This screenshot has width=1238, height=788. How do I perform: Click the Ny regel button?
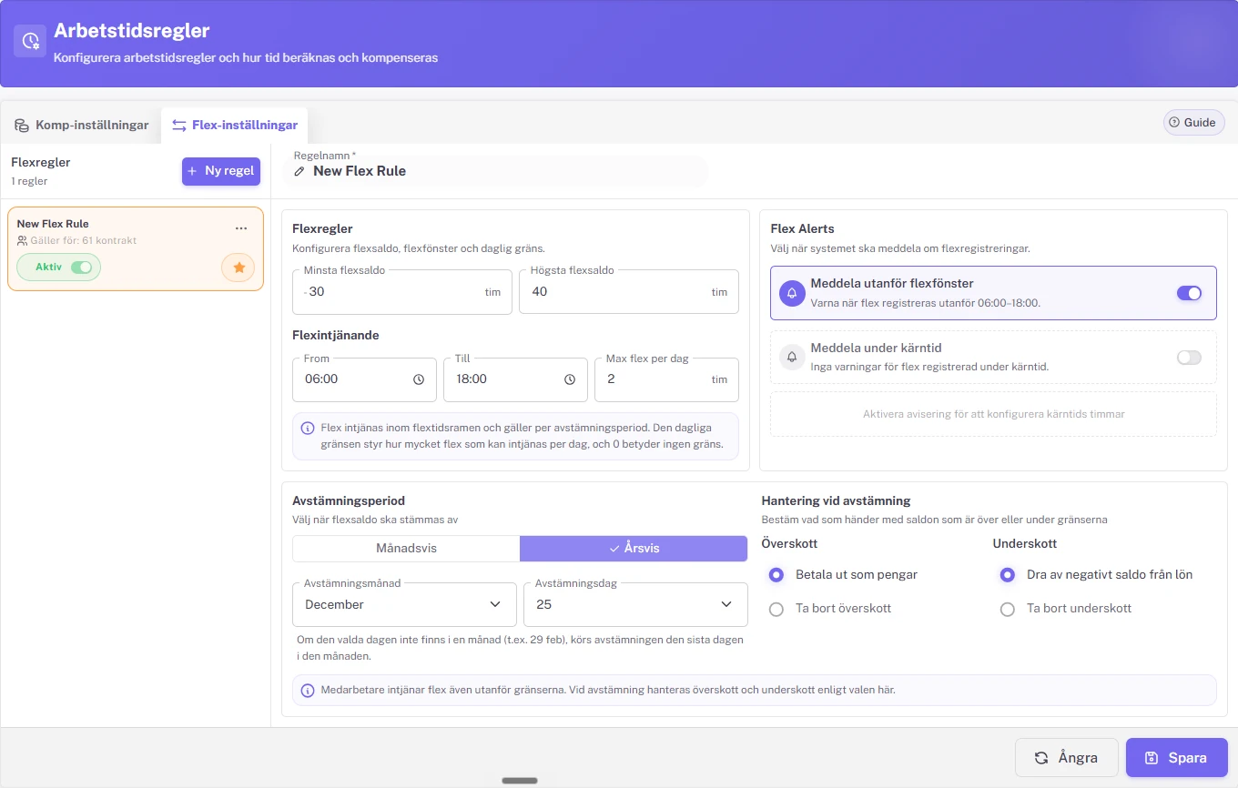[221, 171]
